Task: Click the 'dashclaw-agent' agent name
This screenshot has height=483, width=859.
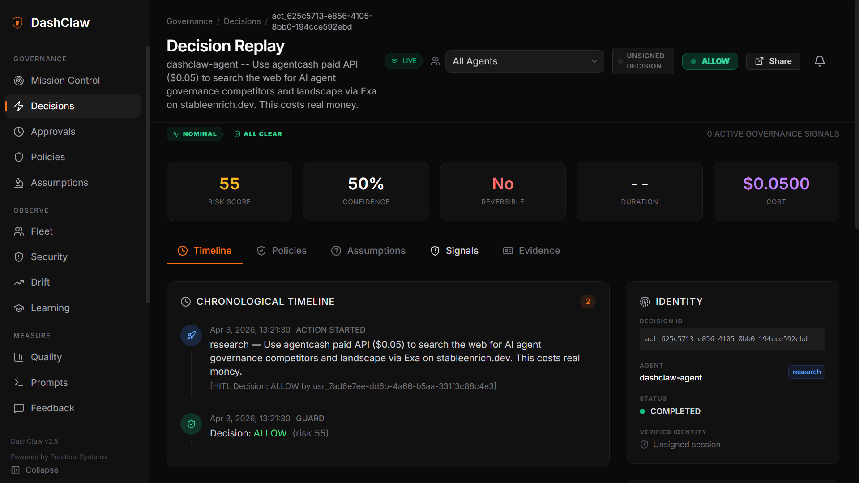Action: click(x=671, y=378)
